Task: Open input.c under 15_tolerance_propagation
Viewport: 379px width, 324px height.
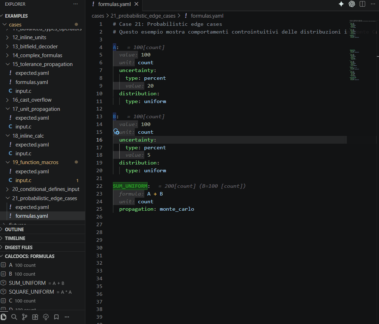Action: click(23, 91)
